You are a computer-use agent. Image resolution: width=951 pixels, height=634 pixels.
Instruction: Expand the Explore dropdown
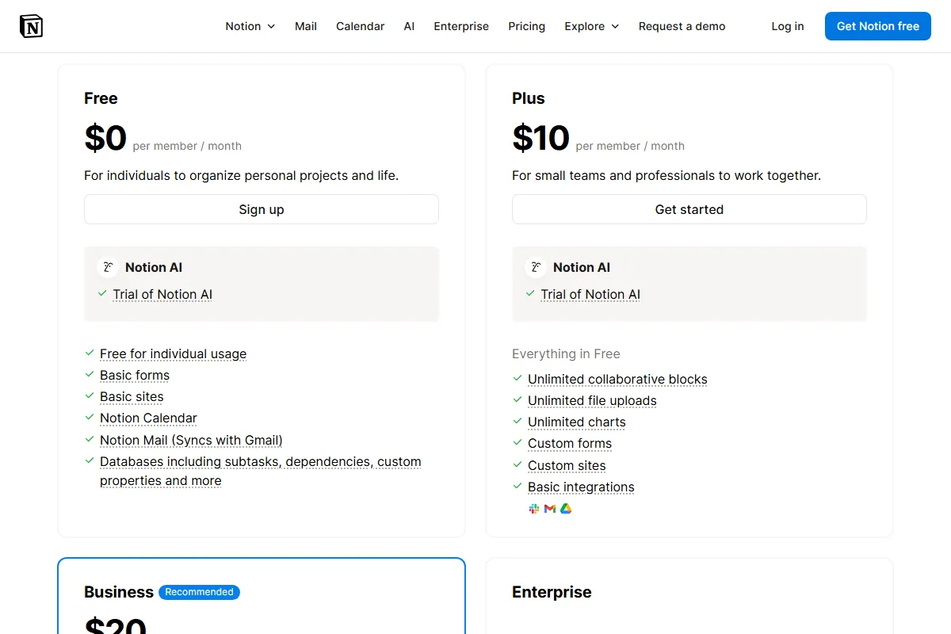coord(591,26)
